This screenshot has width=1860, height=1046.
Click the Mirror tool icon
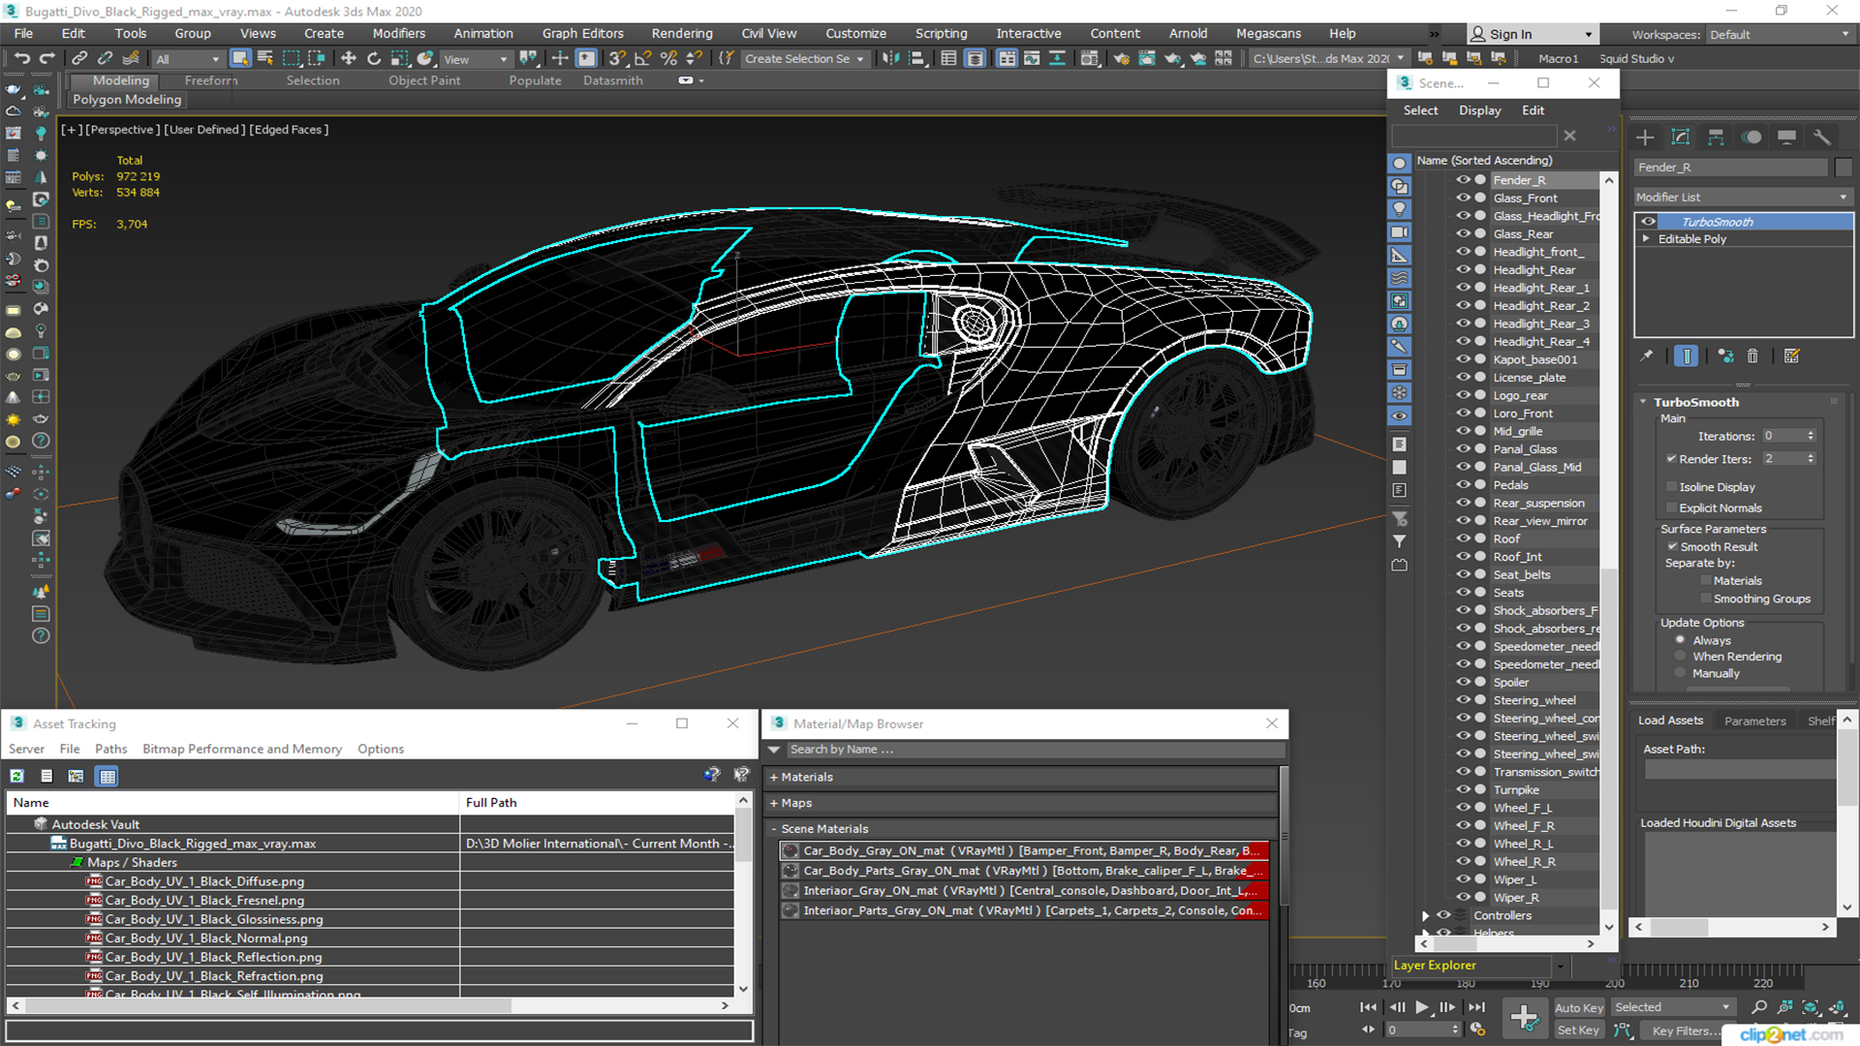pyautogui.click(x=890, y=59)
